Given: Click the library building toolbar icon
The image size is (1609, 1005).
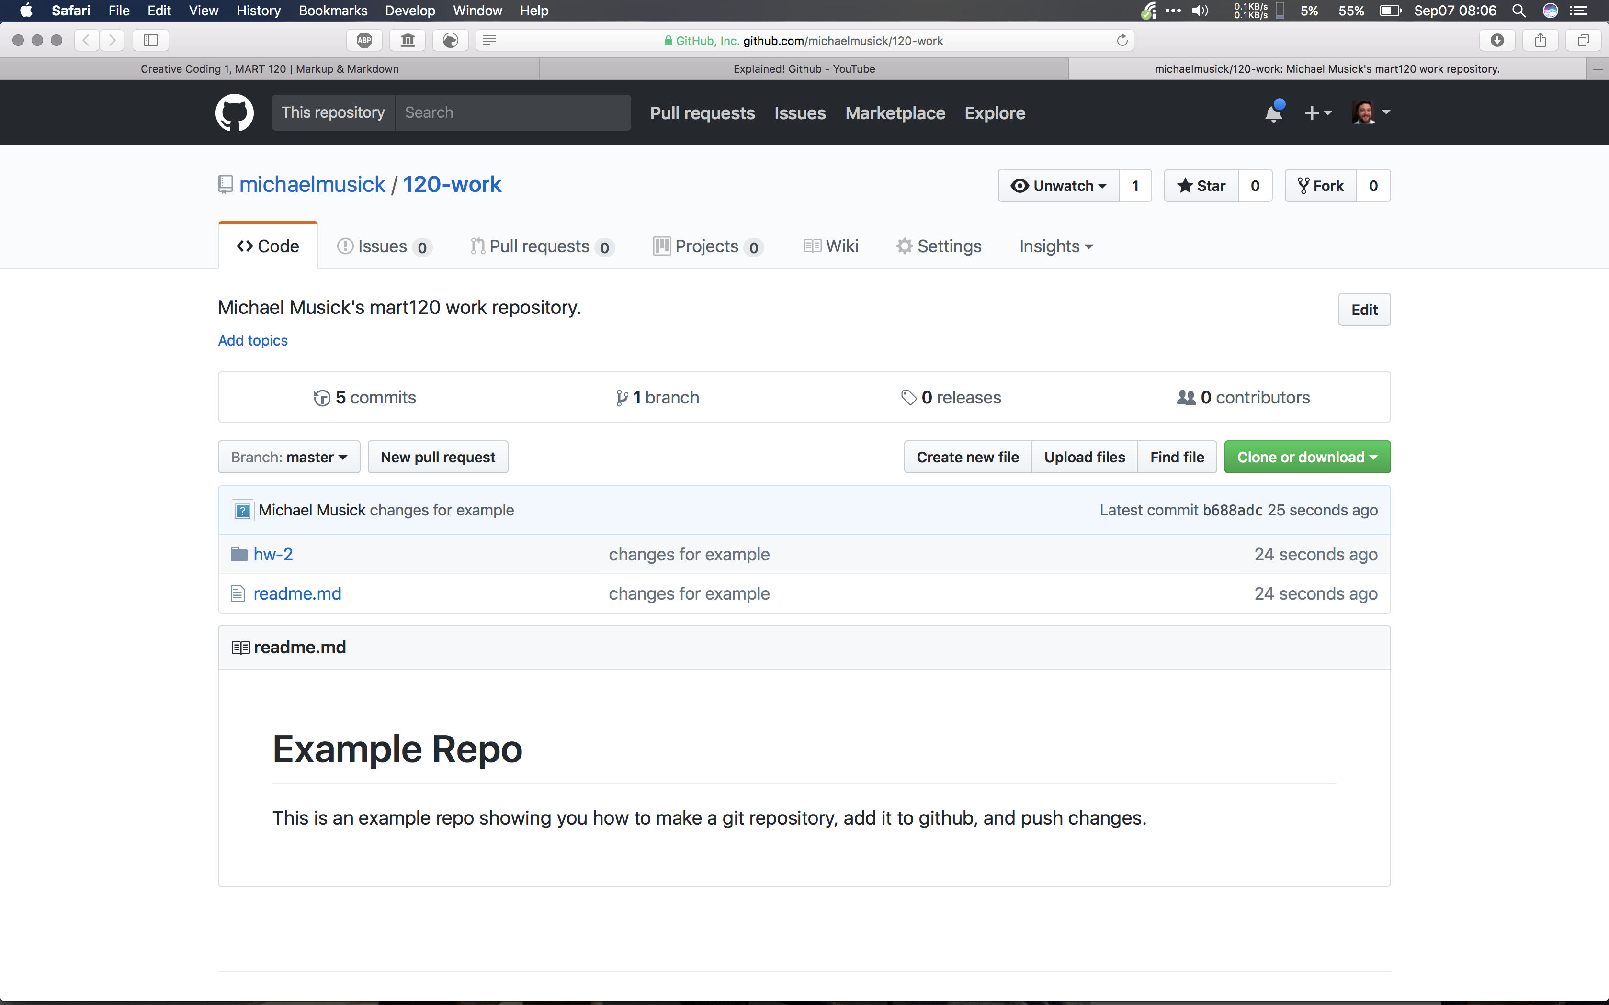Looking at the screenshot, I should (x=408, y=41).
